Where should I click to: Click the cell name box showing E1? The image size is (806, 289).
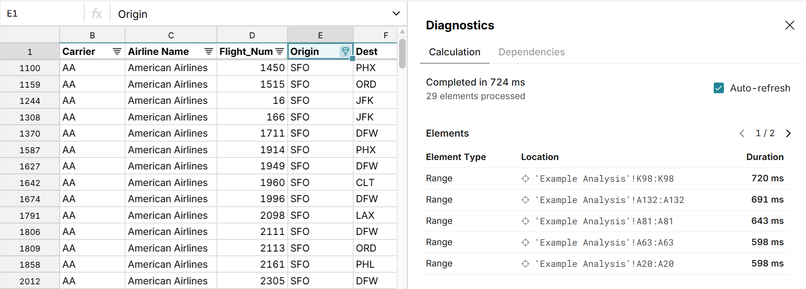(x=43, y=14)
